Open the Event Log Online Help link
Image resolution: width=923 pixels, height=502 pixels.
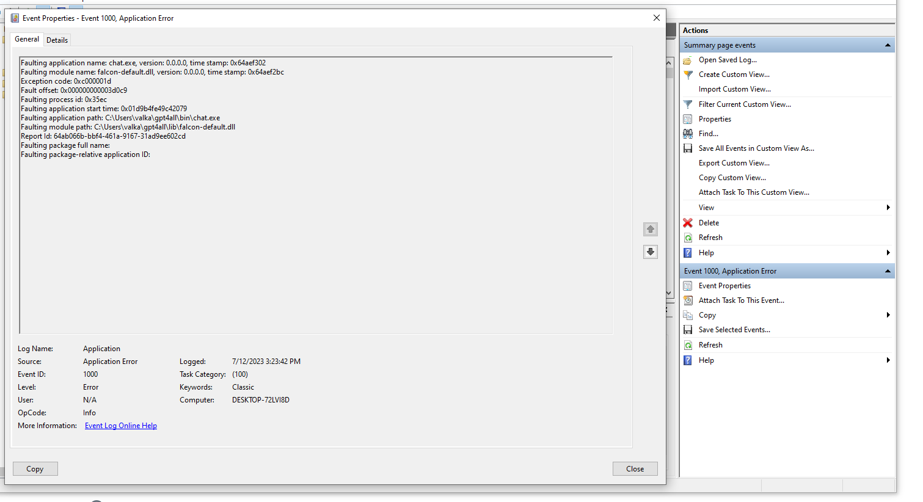point(120,425)
